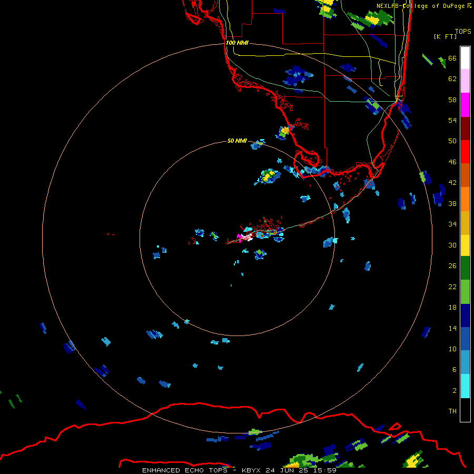Click the 26 legend value
Viewport: 474px width, 474px height.
click(x=452, y=266)
